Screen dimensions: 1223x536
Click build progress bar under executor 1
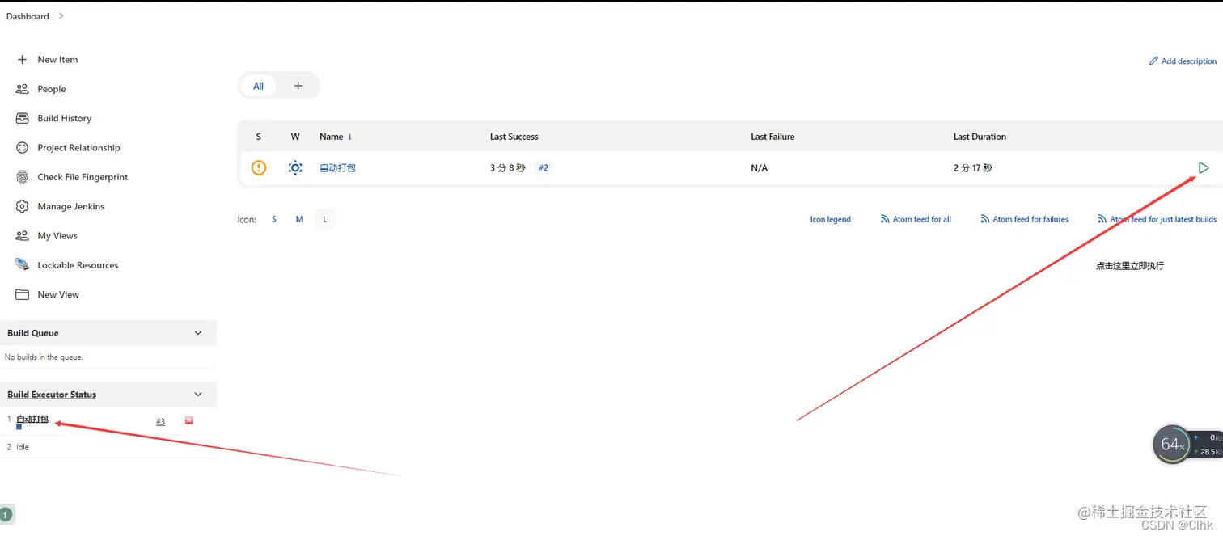click(19, 427)
